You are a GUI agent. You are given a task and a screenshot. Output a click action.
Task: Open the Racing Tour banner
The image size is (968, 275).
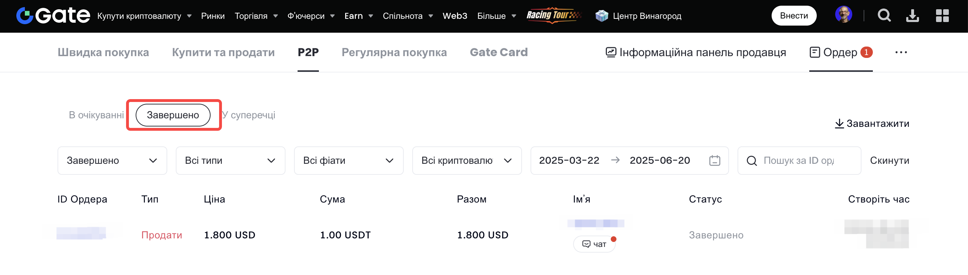coord(554,15)
